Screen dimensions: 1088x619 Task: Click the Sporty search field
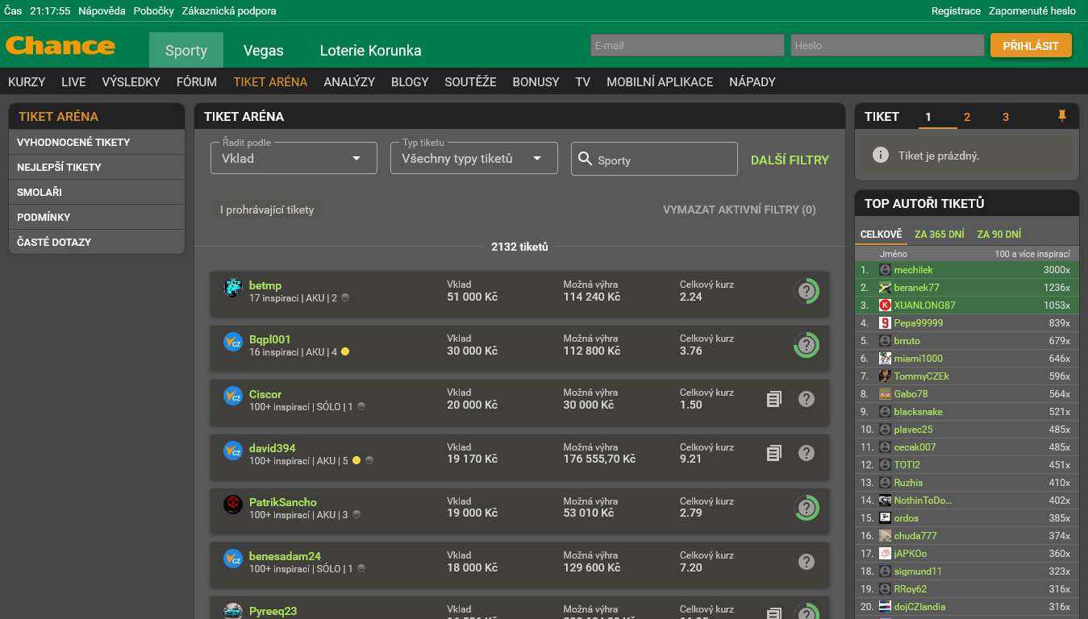(654, 159)
